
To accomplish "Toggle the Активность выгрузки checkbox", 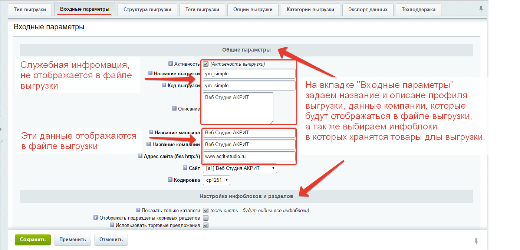I will coord(206,64).
